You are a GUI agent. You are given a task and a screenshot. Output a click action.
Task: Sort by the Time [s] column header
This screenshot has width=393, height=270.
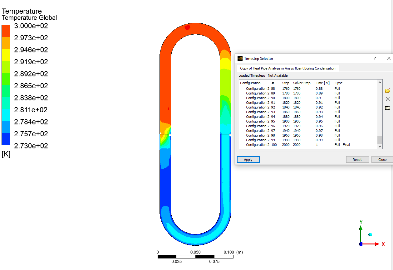click(322, 83)
